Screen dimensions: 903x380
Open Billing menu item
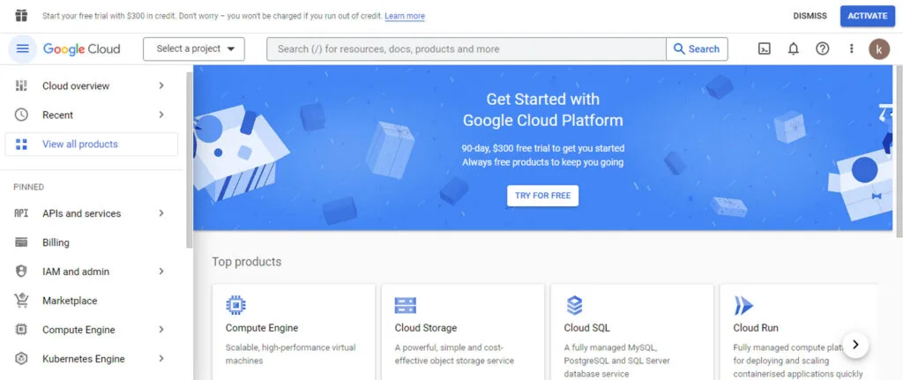coord(92,242)
